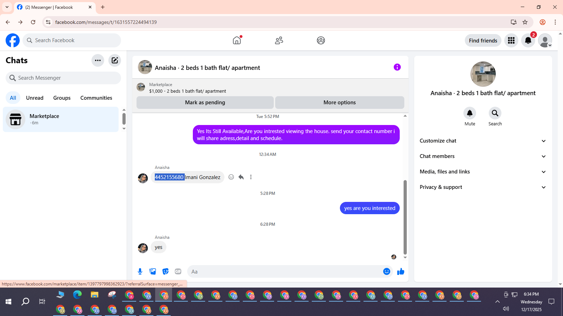
Task: Open the Facebook logo home link
Action: (x=13, y=40)
